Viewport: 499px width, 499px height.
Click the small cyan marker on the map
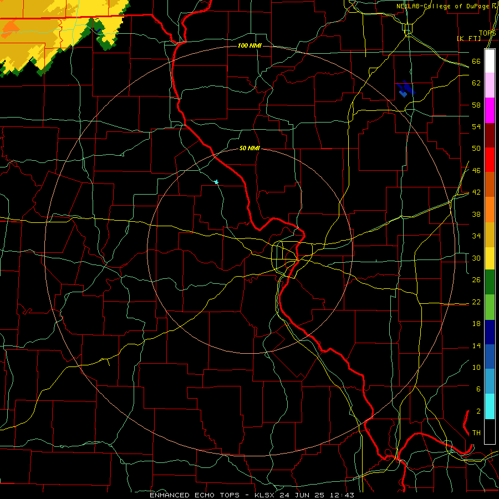tap(216, 182)
